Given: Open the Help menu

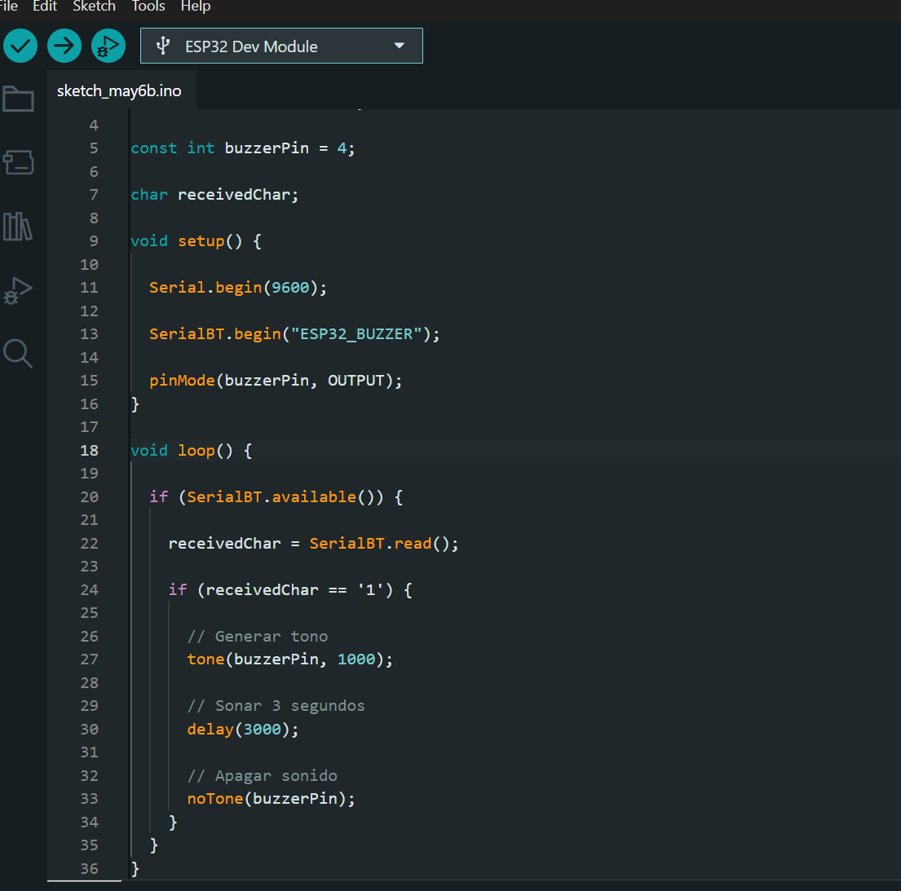Looking at the screenshot, I should pos(196,7).
